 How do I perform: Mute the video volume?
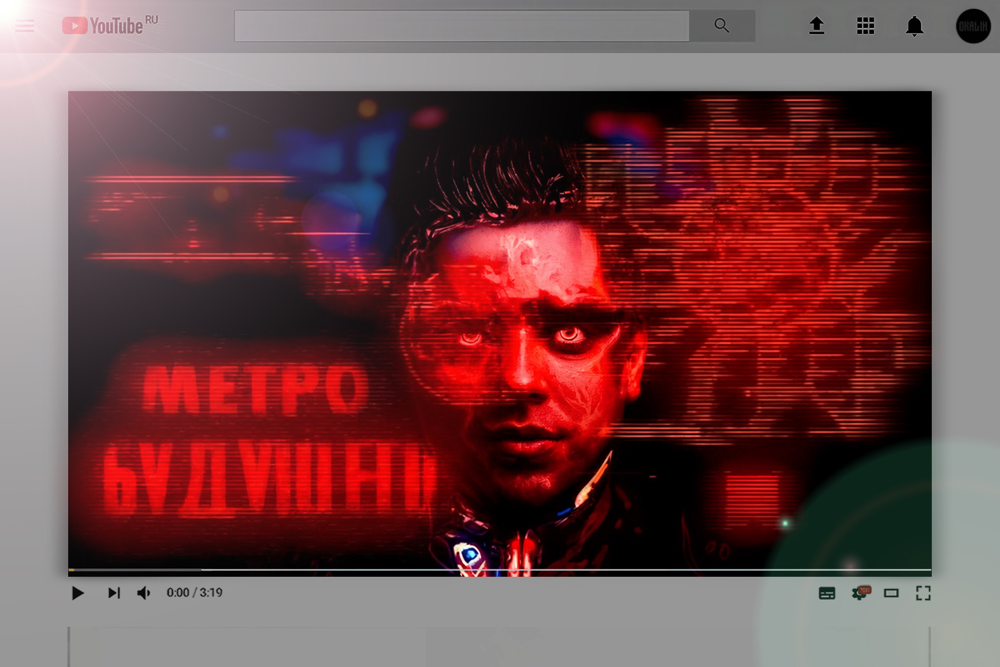(143, 593)
